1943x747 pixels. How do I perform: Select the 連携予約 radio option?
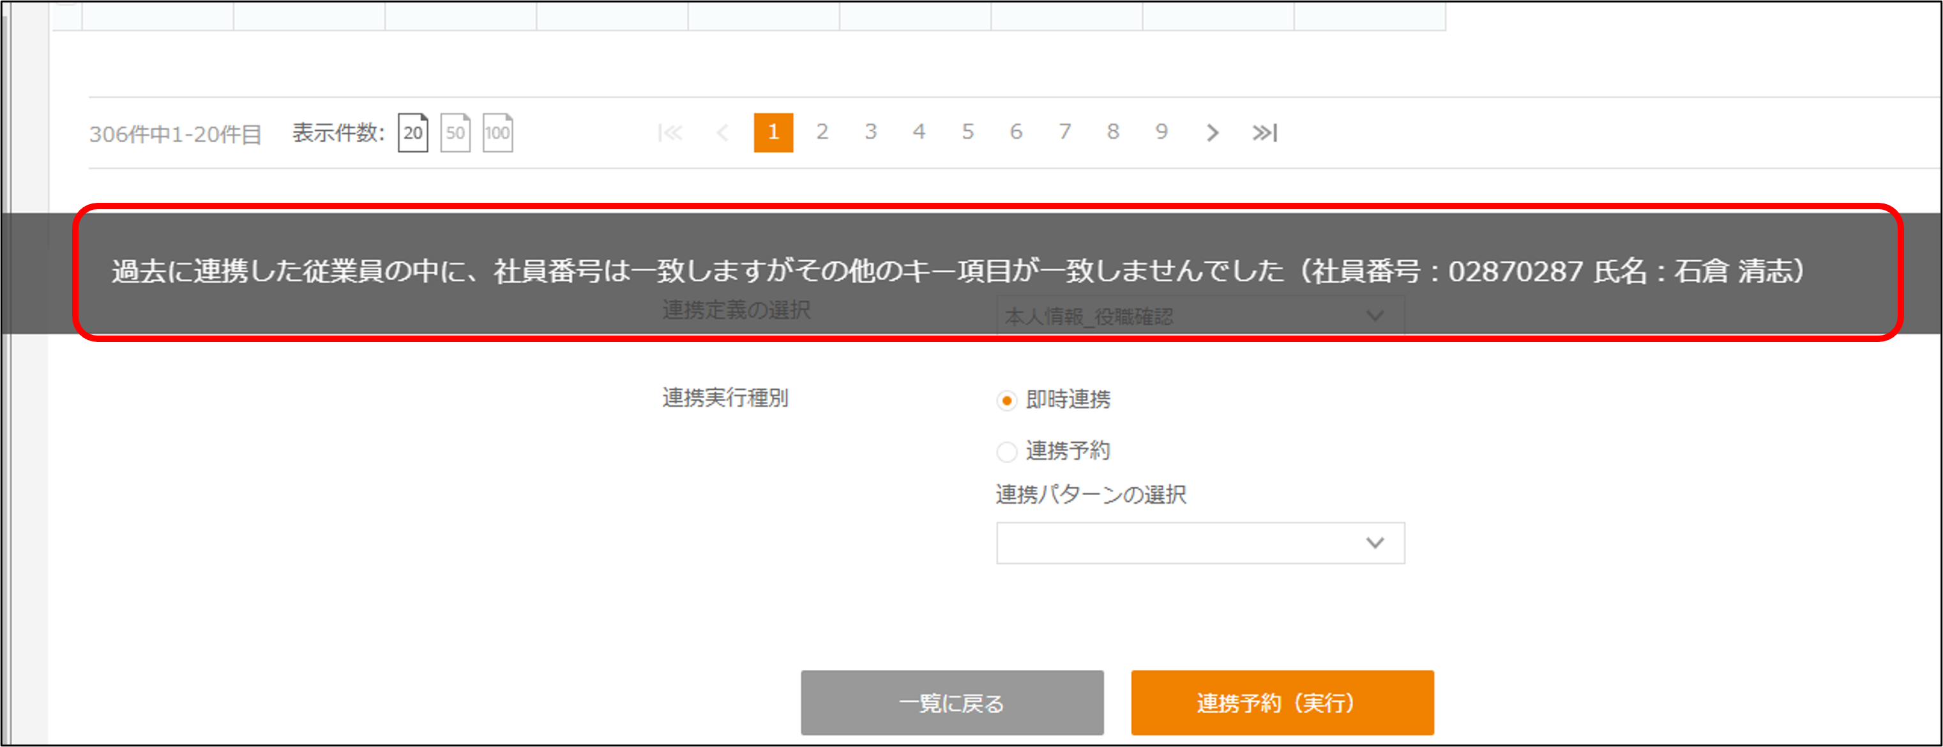(x=1006, y=452)
